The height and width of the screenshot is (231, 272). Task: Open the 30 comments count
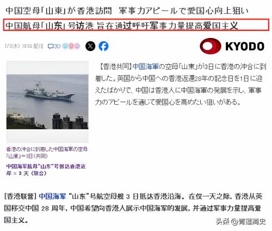[x=57, y=46]
